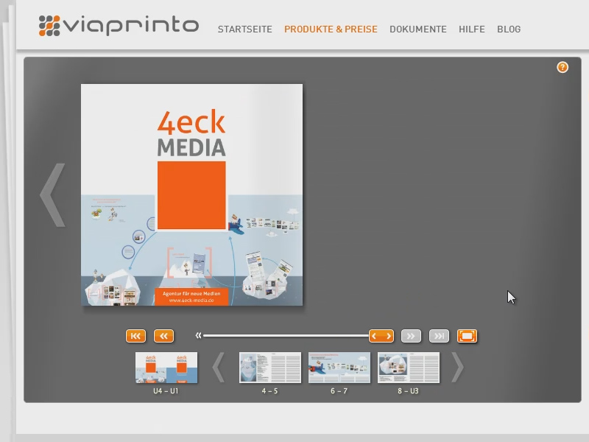Open the Hilfe link
This screenshot has height=442, width=589.
click(x=472, y=29)
